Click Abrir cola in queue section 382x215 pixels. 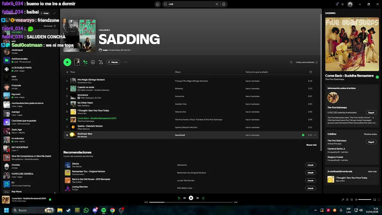[372, 171]
